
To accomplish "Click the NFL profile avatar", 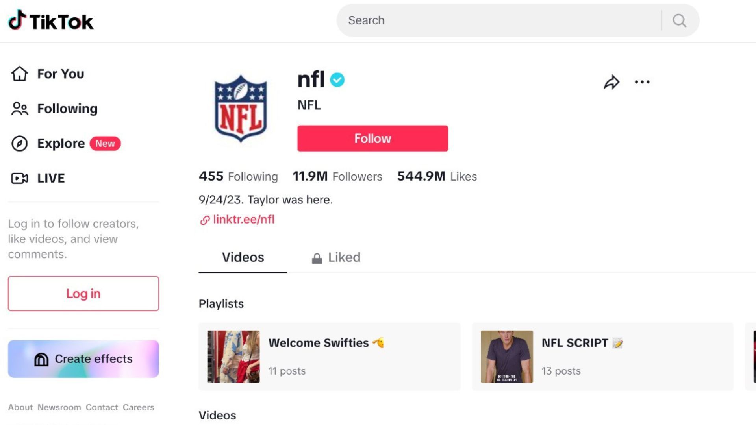I will (x=241, y=108).
